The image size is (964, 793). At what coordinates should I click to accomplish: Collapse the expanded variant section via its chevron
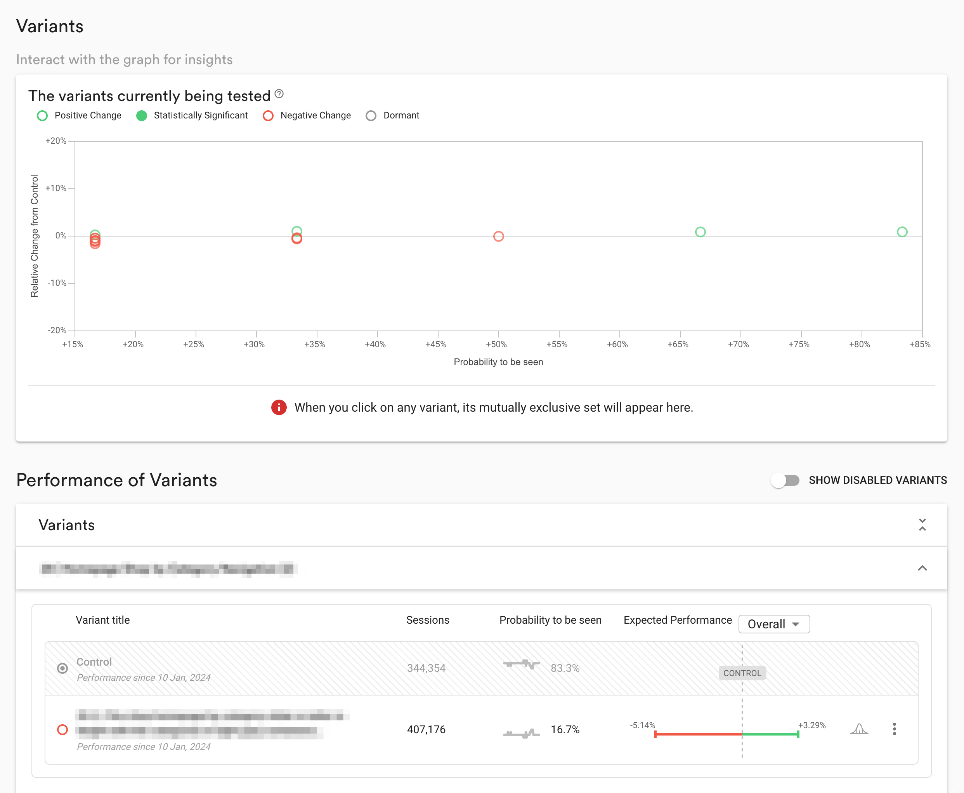coord(922,568)
